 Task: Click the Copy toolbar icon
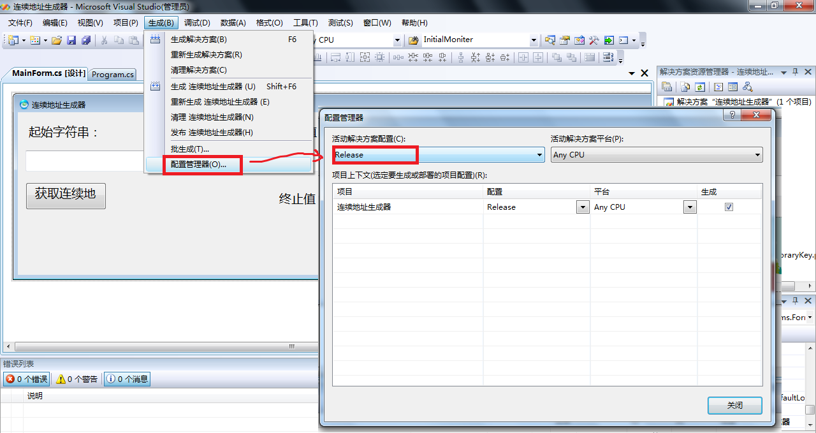click(x=119, y=40)
